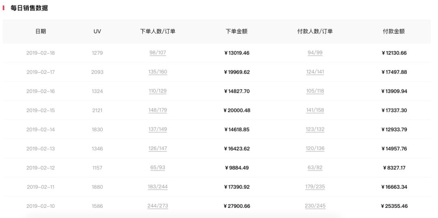Open the 141/158 paid orders link
438x218 pixels.
315,110
